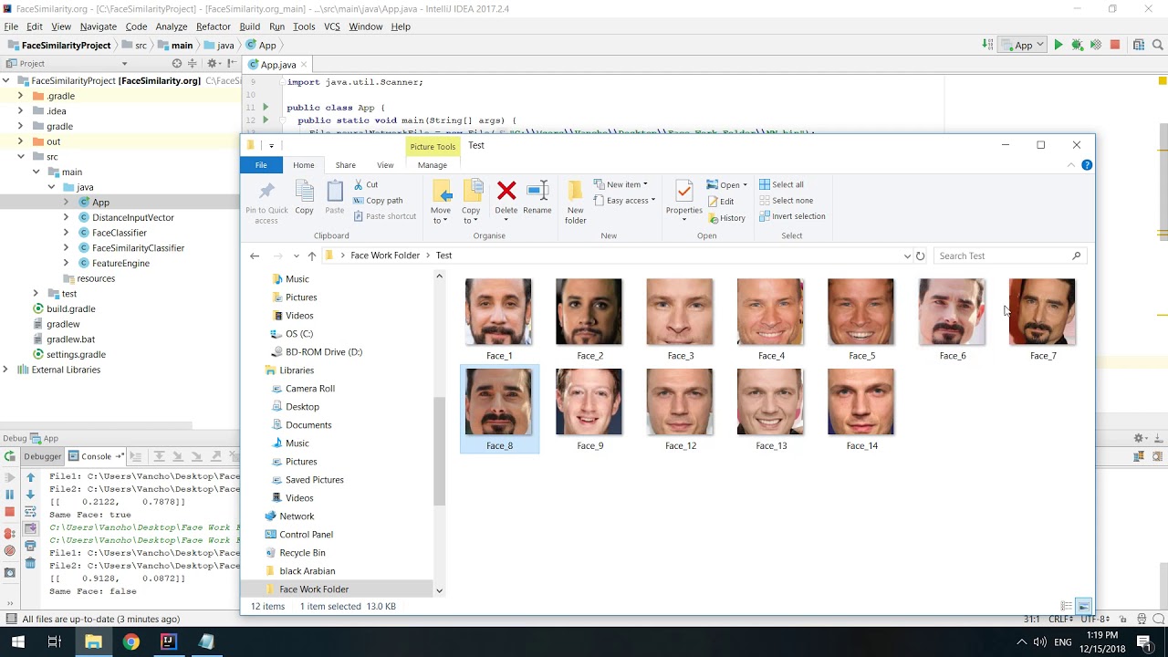Click the Select all option
Screen dimensions: 1168x657
781,184
